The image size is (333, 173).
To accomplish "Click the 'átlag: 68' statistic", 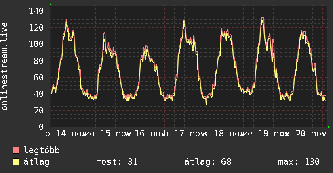I will [207, 162].
